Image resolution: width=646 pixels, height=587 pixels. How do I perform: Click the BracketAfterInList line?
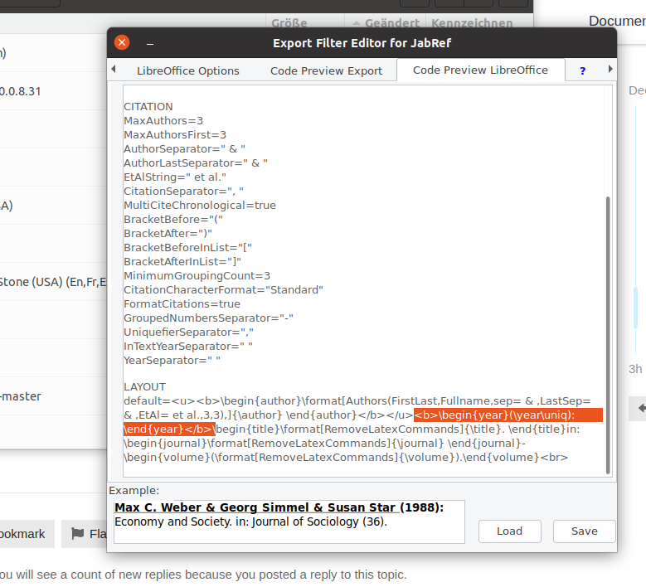click(182, 261)
